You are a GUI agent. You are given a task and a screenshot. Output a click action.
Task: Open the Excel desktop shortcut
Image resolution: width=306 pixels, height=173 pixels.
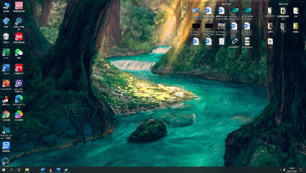pyautogui.click(x=6, y=53)
